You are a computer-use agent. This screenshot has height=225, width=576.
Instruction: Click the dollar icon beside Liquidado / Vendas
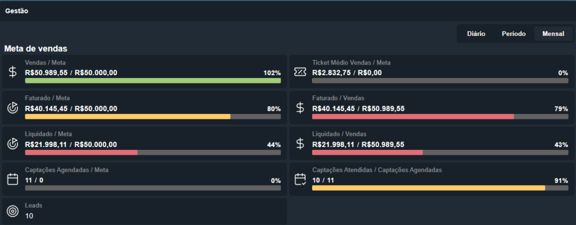point(300,144)
